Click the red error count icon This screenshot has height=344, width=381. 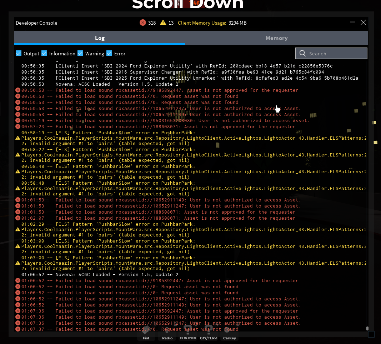[x=143, y=23]
